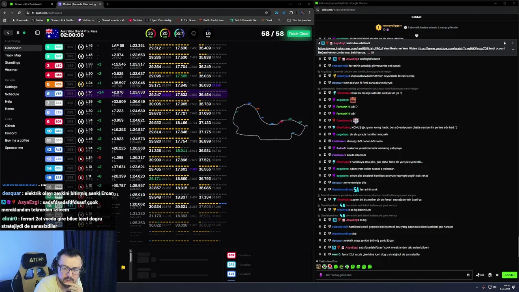
Task: Pause the live timing playback
Action: coord(18,33)
